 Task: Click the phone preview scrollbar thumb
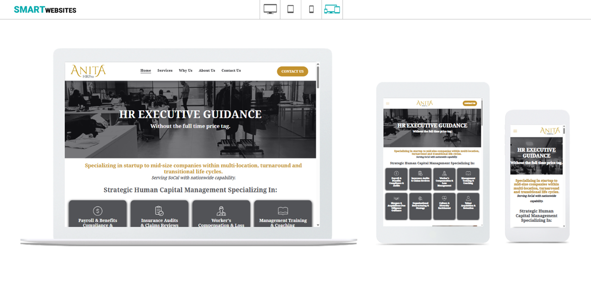pos(564,130)
